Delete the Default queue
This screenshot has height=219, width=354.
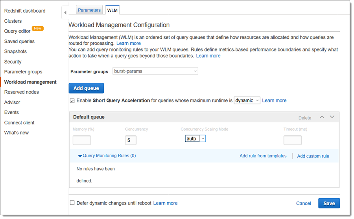(x=304, y=118)
